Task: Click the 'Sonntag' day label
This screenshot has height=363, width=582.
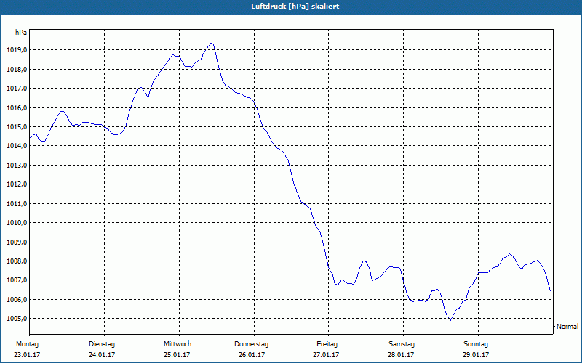Action: tap(476, 344)
